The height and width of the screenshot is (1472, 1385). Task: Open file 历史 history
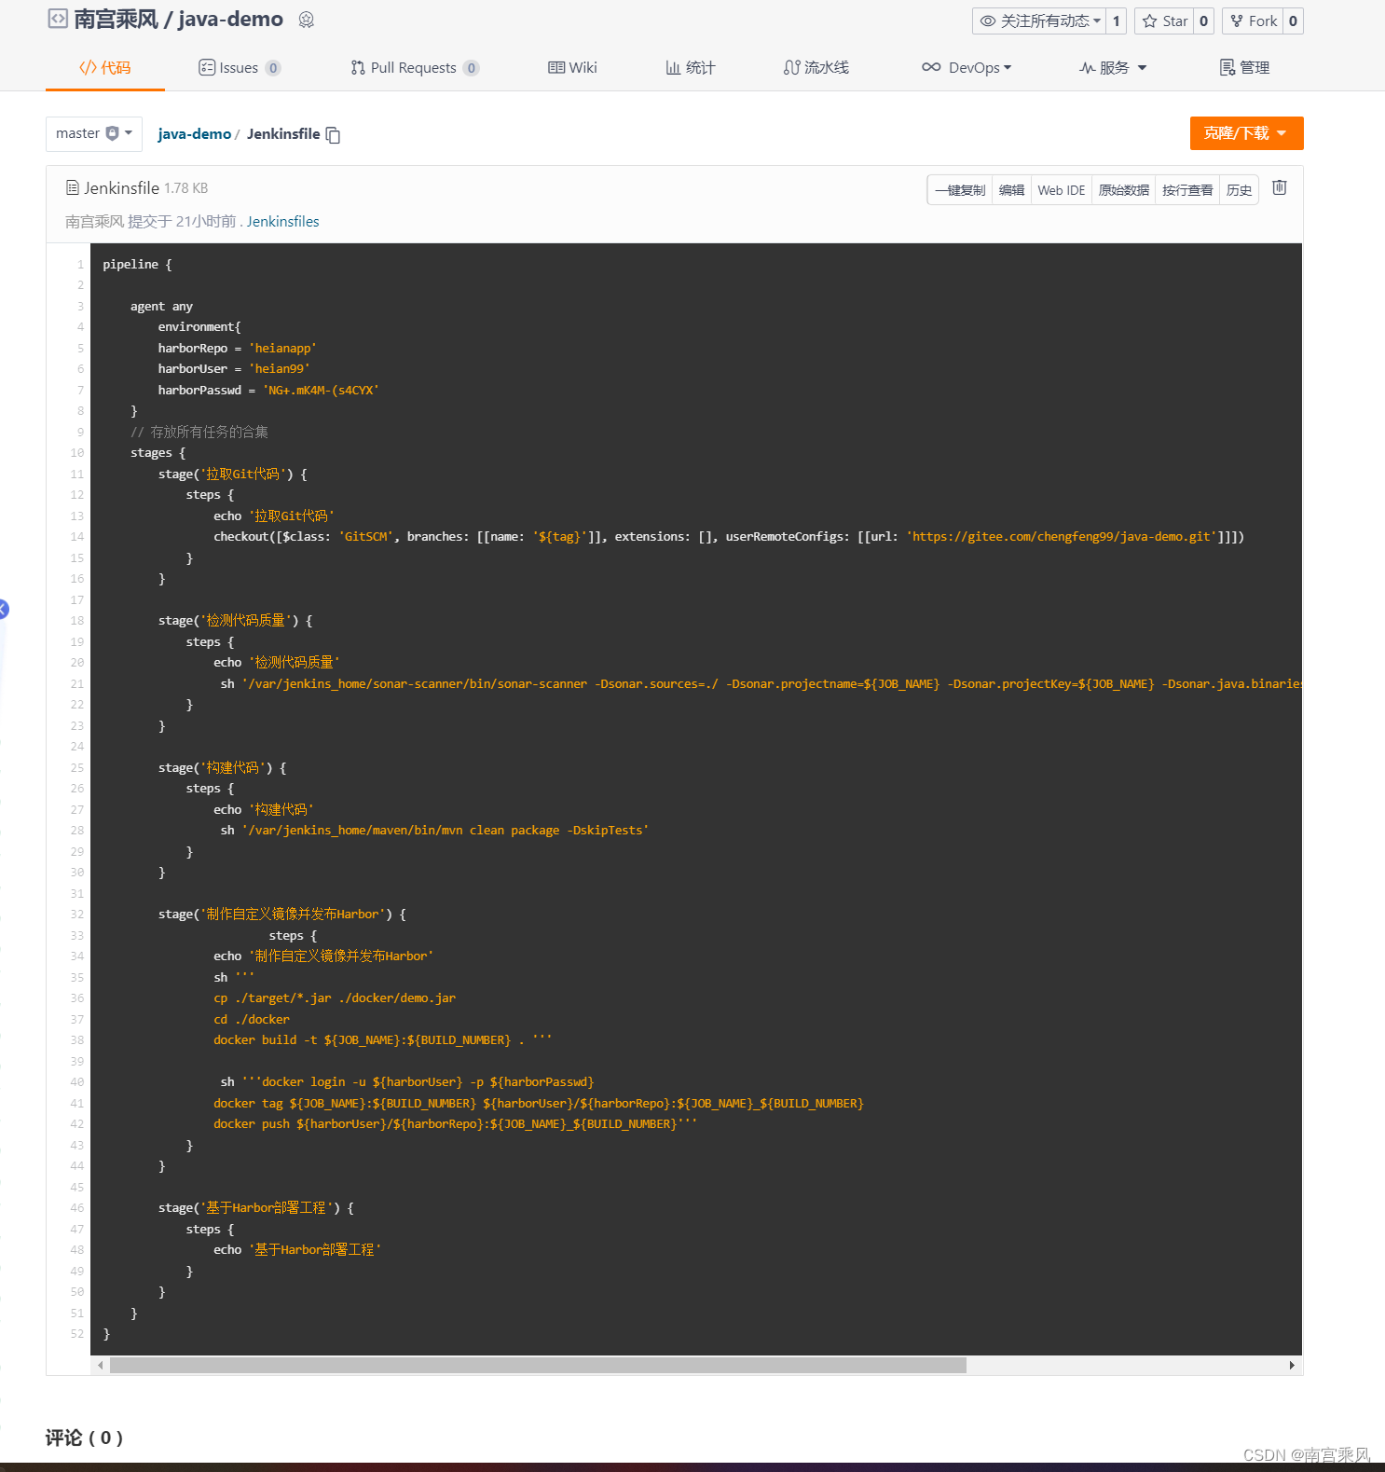(x=1239, y=190)
